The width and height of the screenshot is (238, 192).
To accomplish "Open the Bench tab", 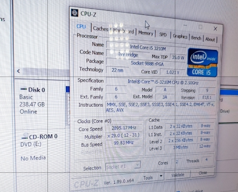I will (x=196, y=38).
